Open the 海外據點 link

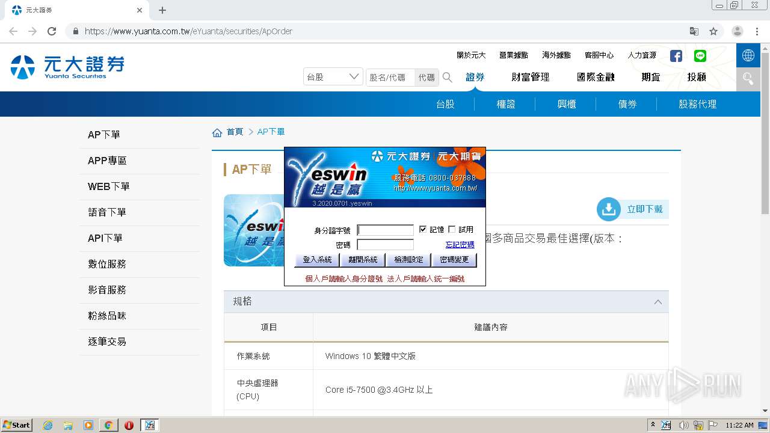point(556,55)
